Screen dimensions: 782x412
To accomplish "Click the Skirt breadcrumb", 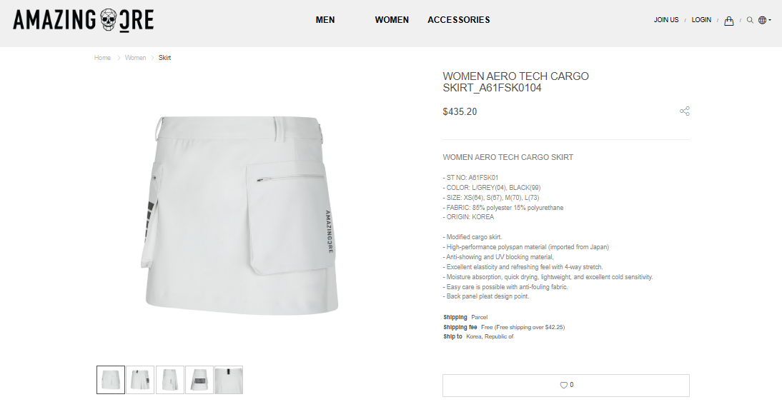I will (164, 58).
